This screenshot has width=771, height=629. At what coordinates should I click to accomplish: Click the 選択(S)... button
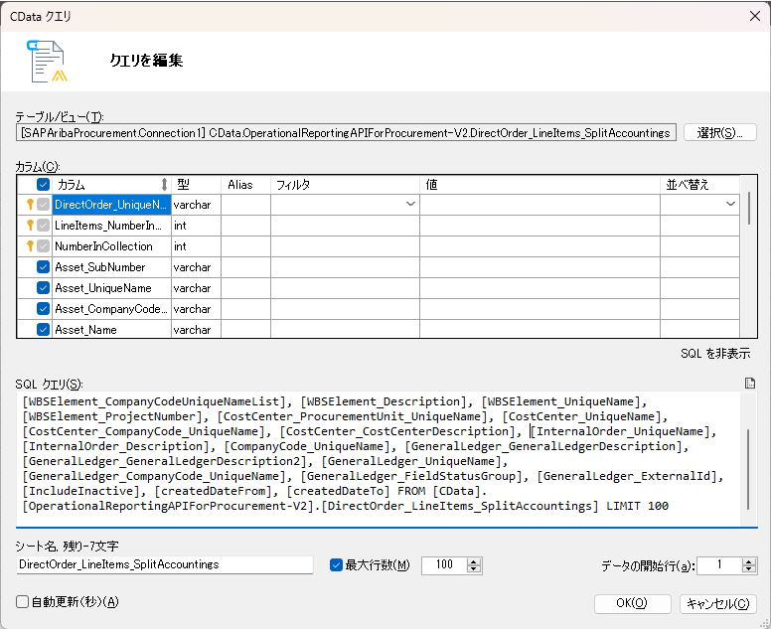tap(720, 133)
